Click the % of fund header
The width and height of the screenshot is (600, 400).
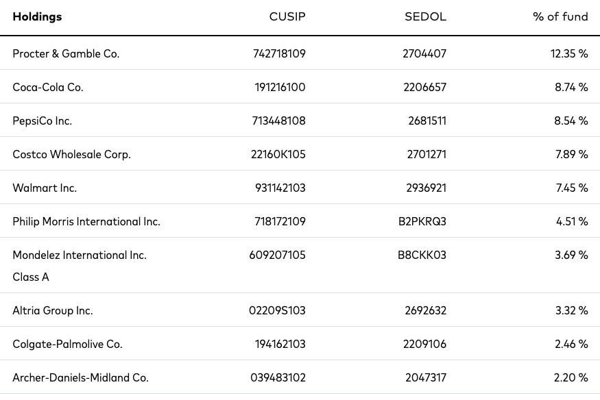pos(560,17)
